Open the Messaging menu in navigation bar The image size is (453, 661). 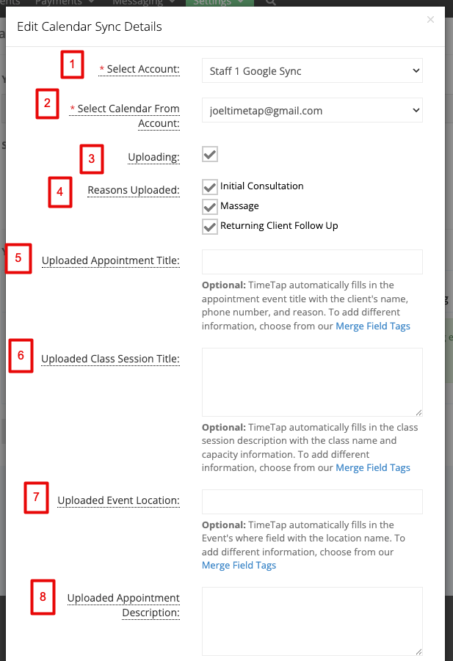[143, 2]
